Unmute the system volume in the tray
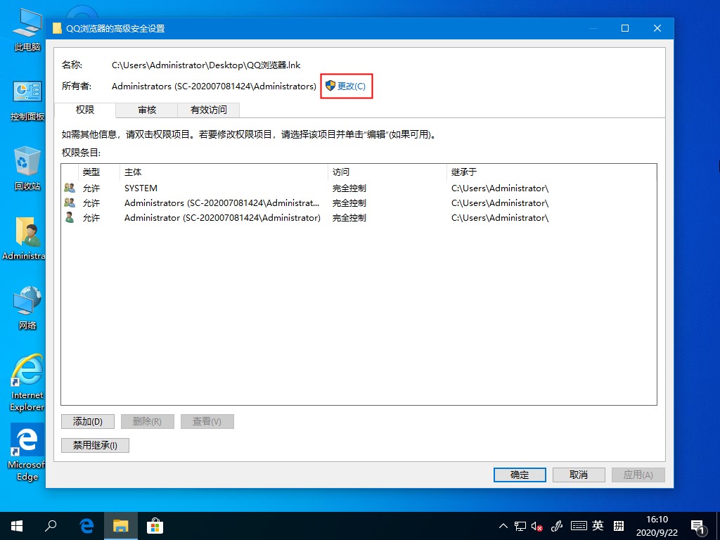 pos(537,525)
